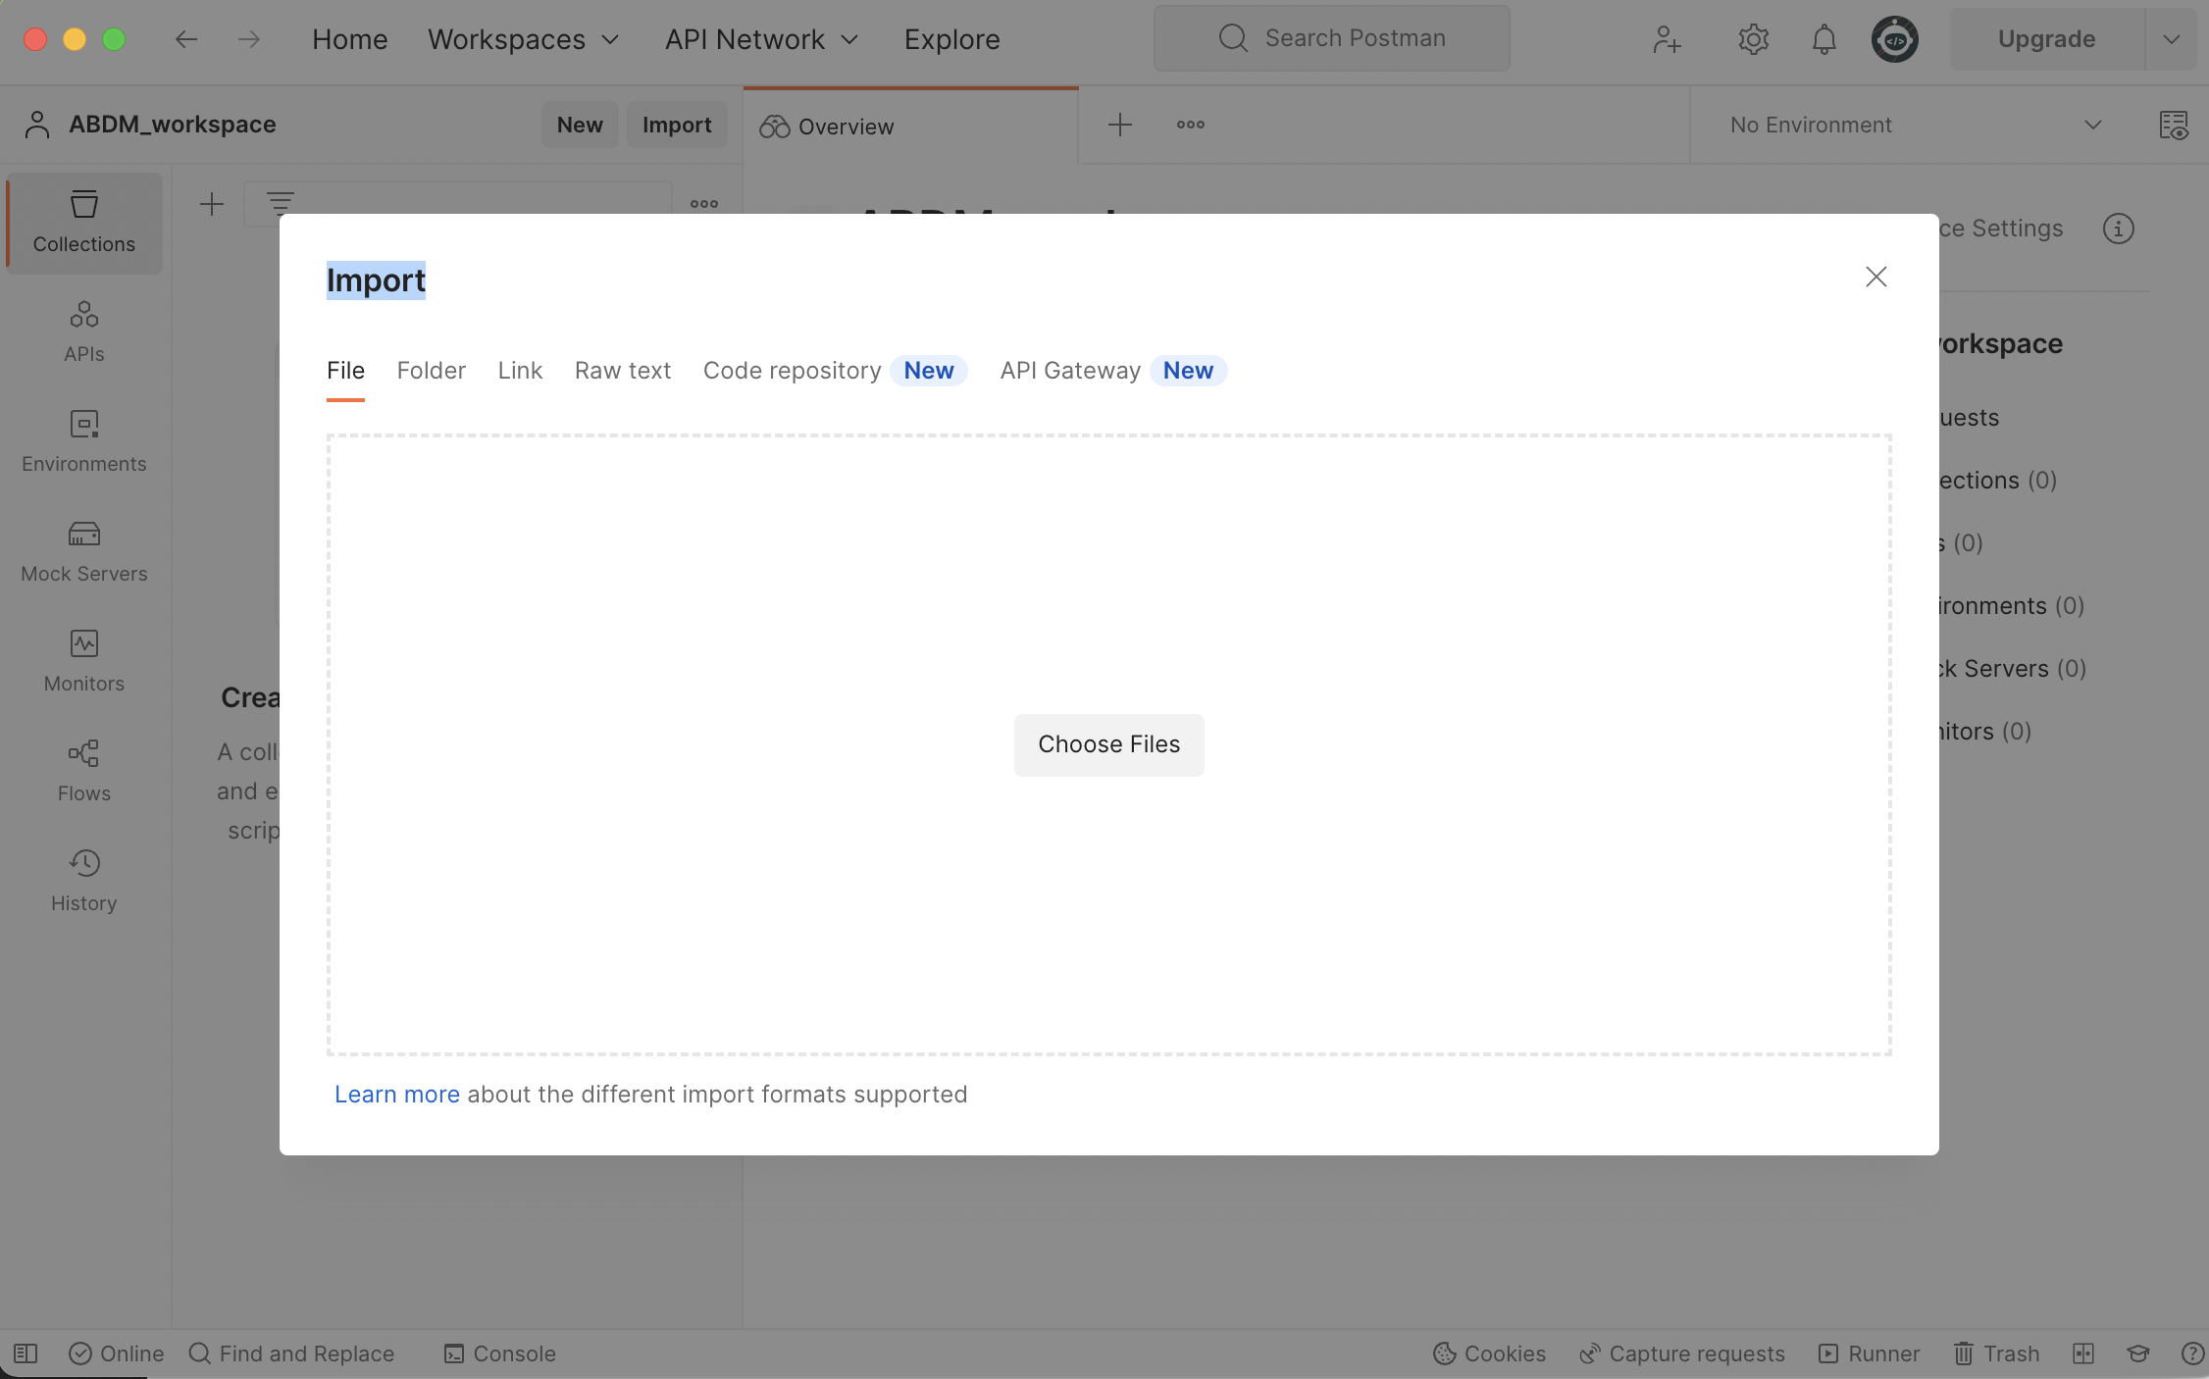The height and width of the screenshot is (1379, 2209).
Task: Open Console in the status bar
Action: coord(499,1353)
